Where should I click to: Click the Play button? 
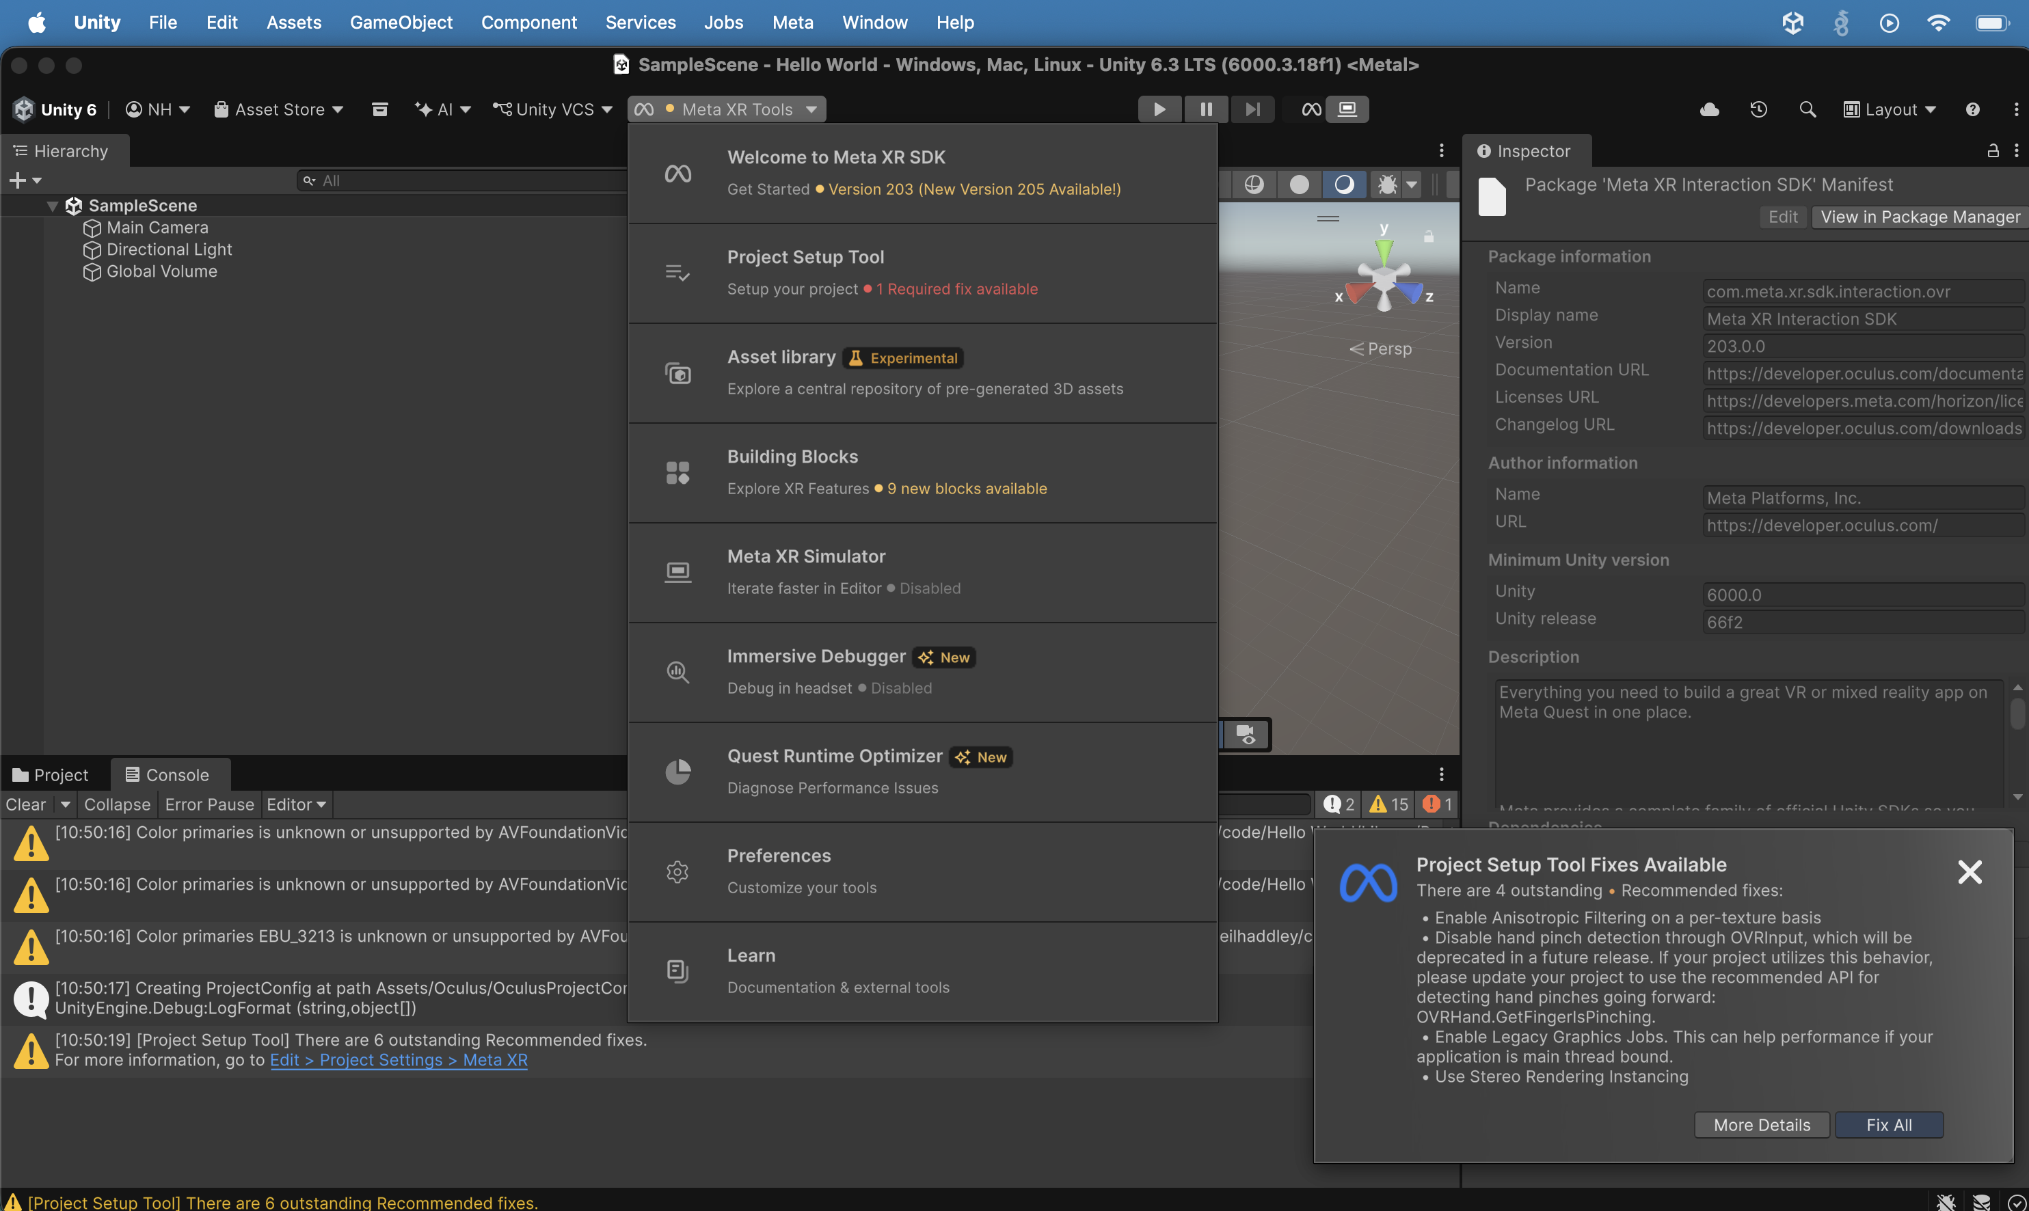(x=1159, y=109)
